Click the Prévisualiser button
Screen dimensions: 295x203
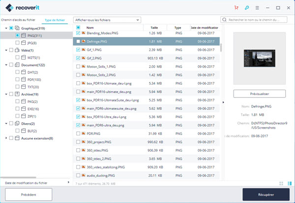(260, 94)
